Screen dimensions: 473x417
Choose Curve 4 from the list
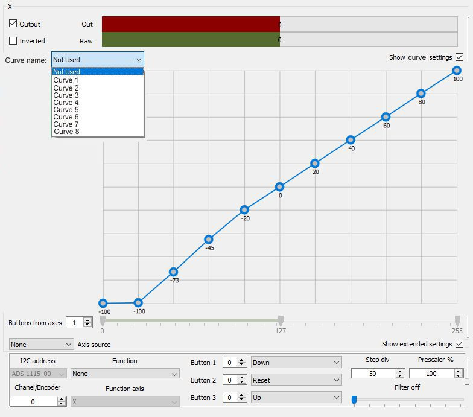coord(98,103)
